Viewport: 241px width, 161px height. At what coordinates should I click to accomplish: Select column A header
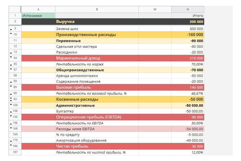(38, 9)
